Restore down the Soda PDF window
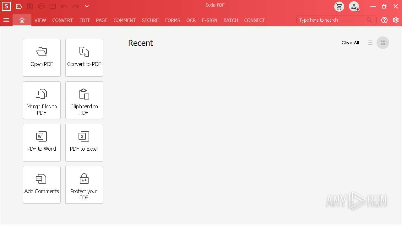Viewport: 402px width, 226px height. (384, 6)
